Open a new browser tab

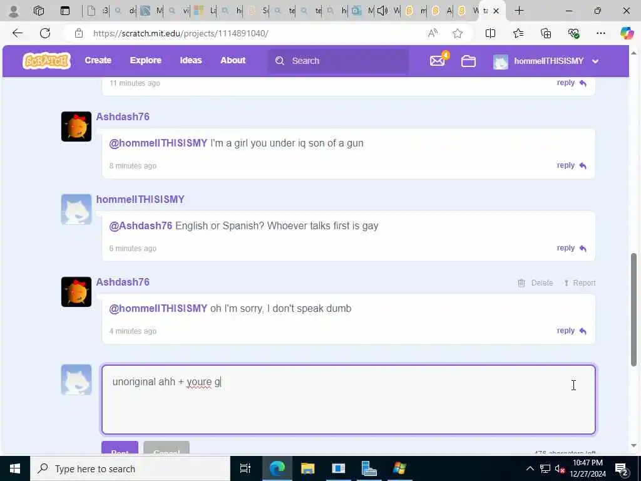tap(519, 11)
